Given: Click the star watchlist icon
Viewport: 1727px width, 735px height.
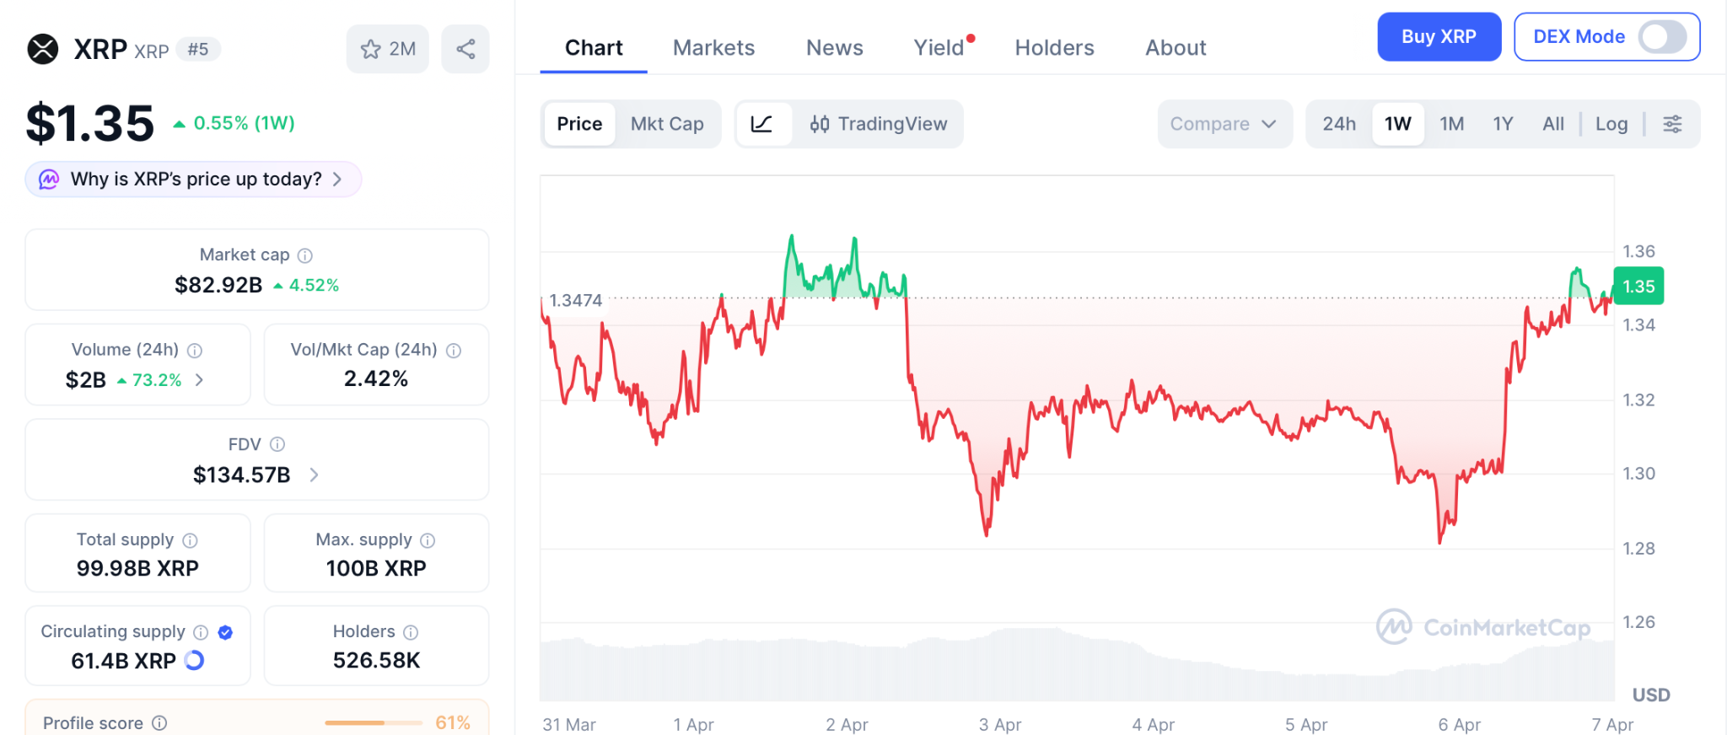Looking at the screenshot, I should pos(371,49).
